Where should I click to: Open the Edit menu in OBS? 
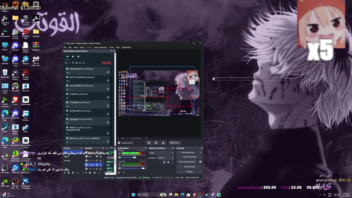[70, 47]
